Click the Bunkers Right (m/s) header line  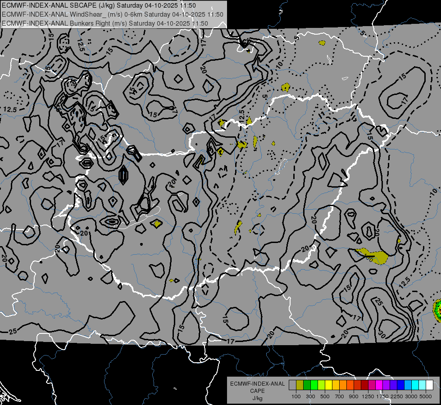(105, 23)
